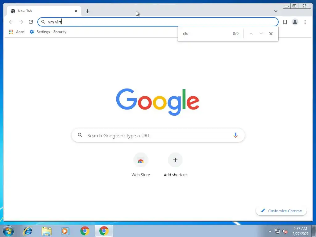Open the Settings - Security bookmark
316x237 pixels.
coord(48,32)
